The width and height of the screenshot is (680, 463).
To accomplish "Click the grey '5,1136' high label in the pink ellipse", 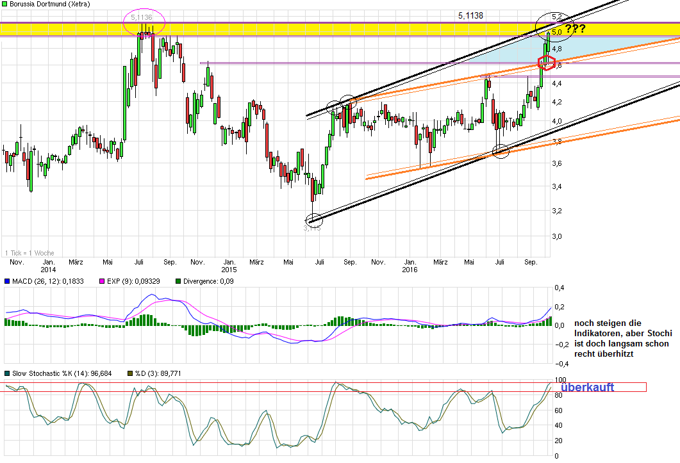I will 142,17.
